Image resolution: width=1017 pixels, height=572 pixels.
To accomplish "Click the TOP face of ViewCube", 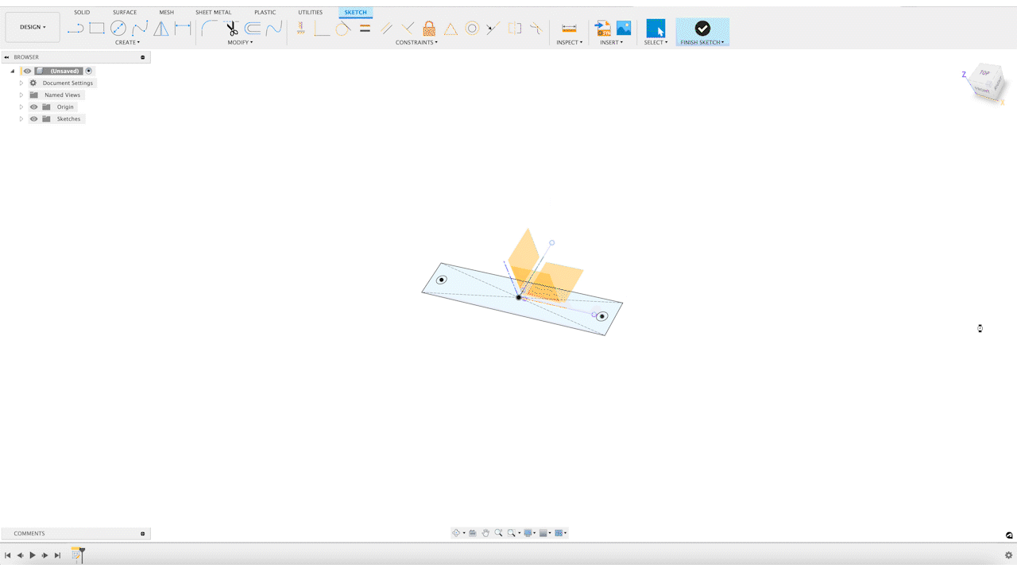I will (x=984, y=73).
